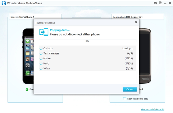Click the Transfer Progress dialog title

click(45, 23)
